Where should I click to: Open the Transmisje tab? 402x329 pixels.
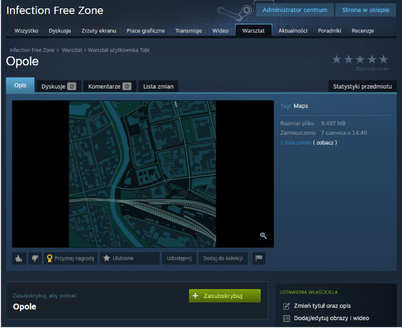(189, 30)
